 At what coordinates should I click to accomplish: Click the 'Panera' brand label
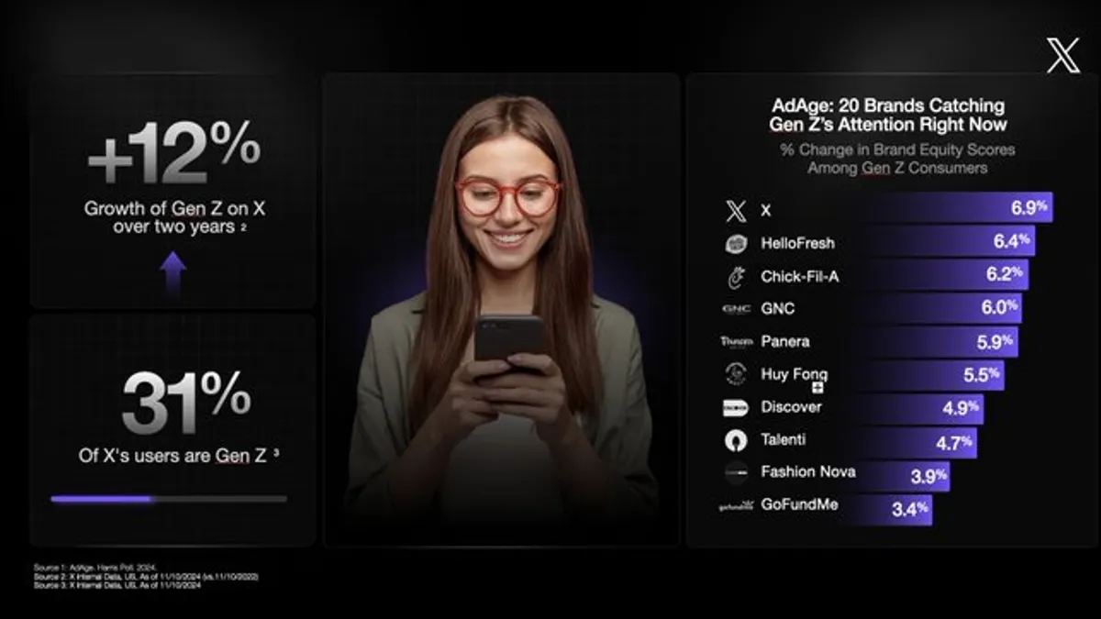784,341
